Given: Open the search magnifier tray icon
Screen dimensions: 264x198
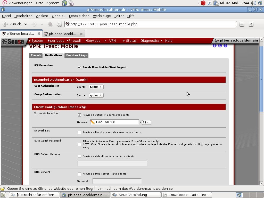Looking at the screenshot, I should (x=210, y=3).
